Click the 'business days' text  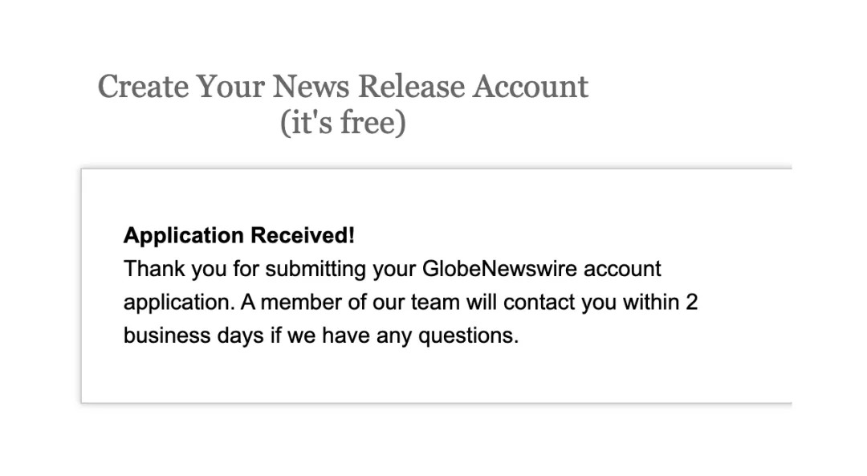(193, 336)
